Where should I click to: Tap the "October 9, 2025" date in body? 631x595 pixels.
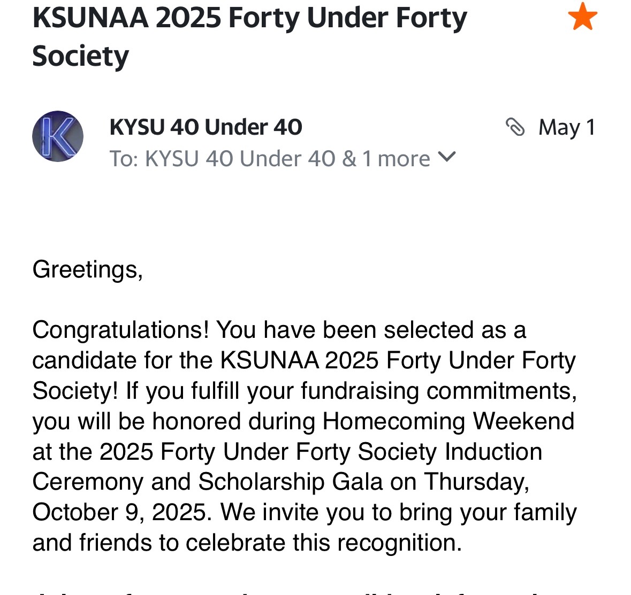click(119, 512)
